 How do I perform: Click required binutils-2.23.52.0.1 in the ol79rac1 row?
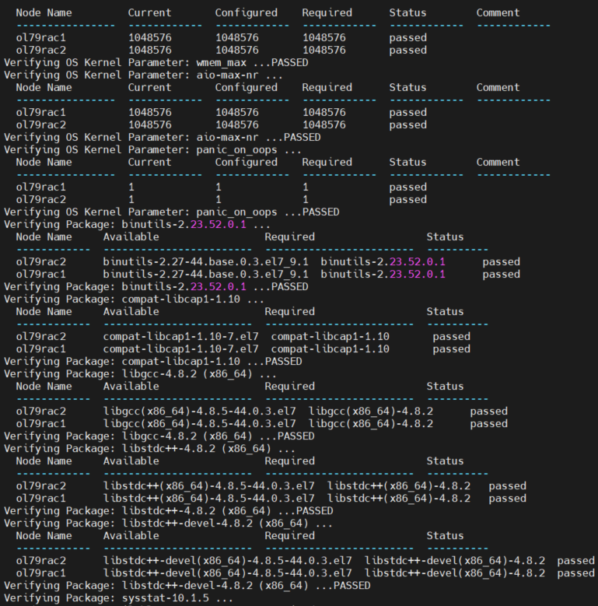(x=383, y=275)
